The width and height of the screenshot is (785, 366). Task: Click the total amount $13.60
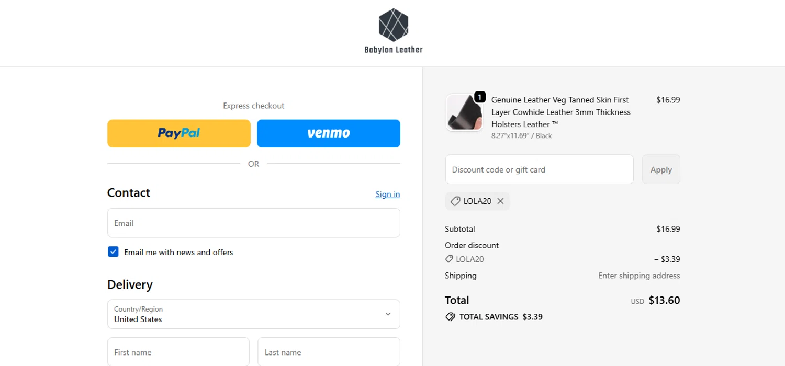click(x=664, y=301)
